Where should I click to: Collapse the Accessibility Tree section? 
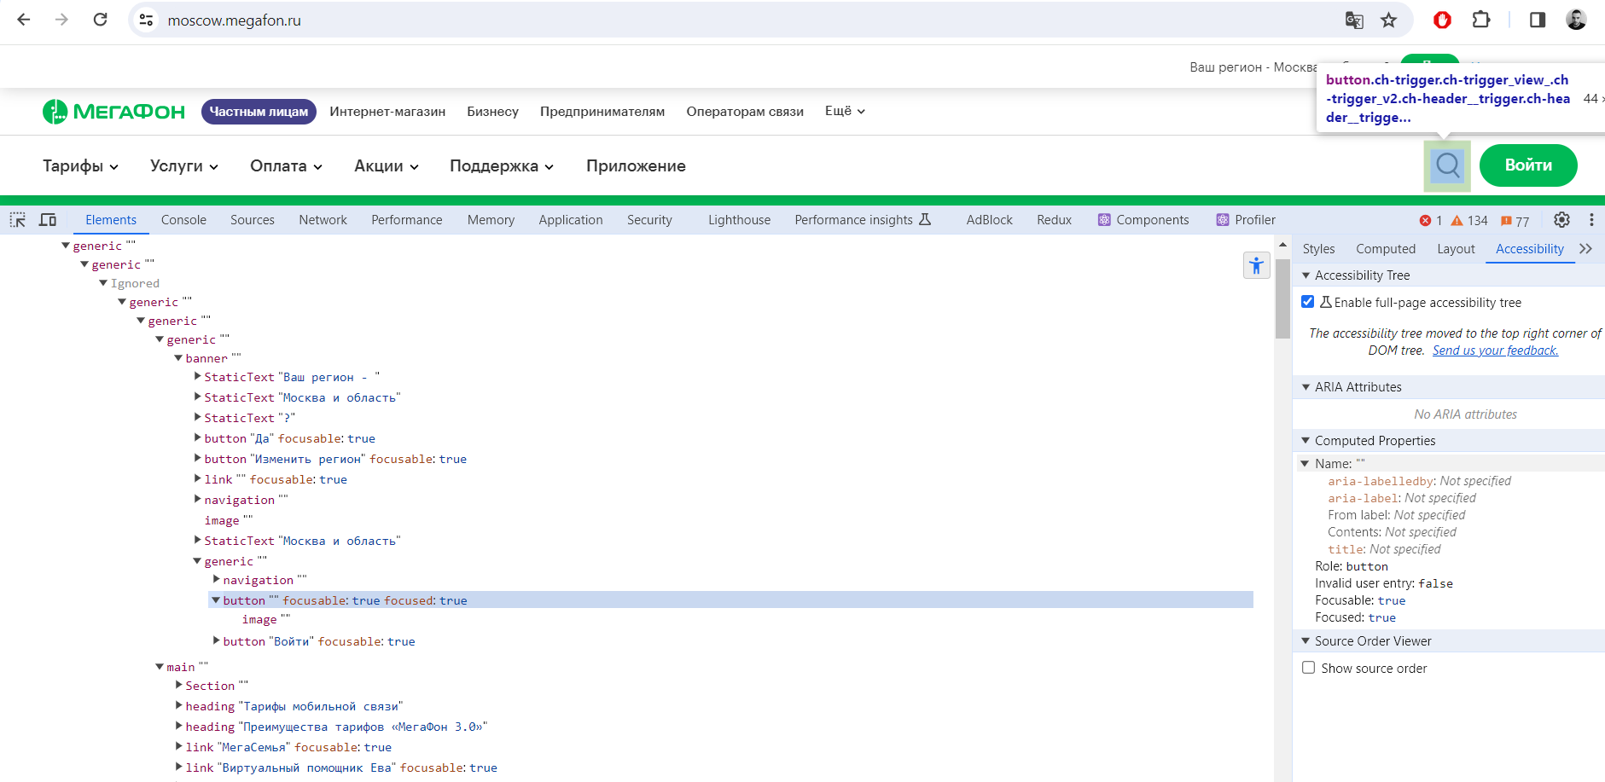tap(1306, 275)
